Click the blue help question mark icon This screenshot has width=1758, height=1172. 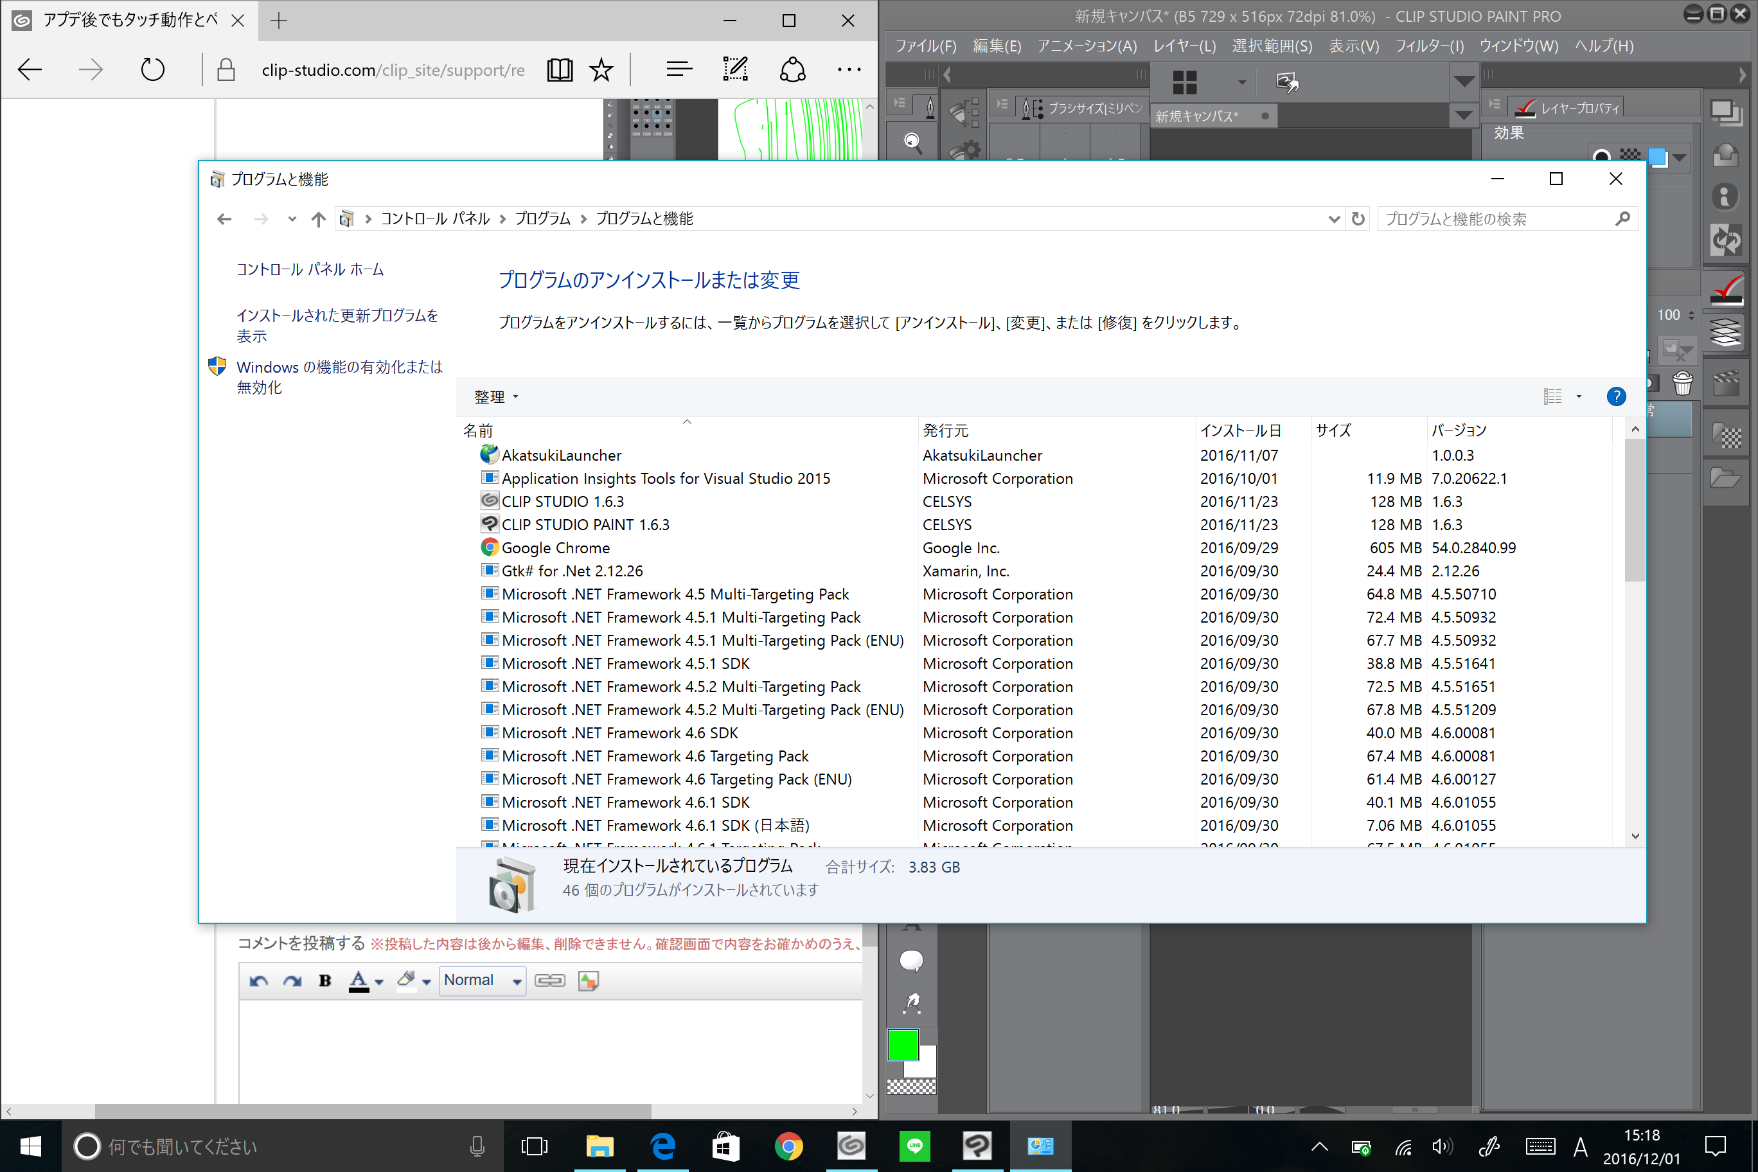1615,397
